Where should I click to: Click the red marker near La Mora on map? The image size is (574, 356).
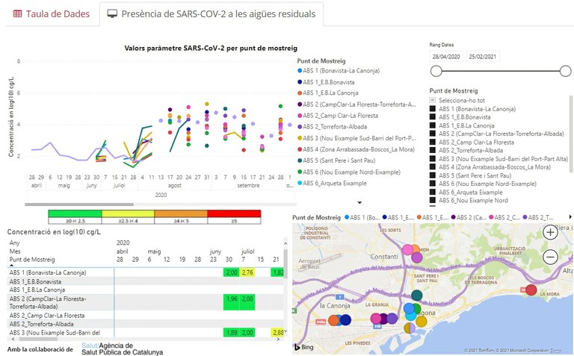[531, 290]
